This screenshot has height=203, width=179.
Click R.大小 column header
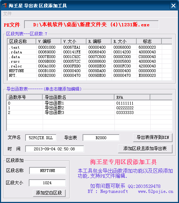[124, 41]
